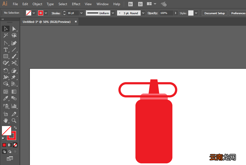Open the Preferences button
Viewport: 246px width, 165px height.
click(238, 13)
